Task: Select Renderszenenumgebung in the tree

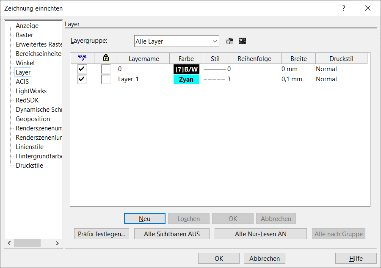Action: 39,128
